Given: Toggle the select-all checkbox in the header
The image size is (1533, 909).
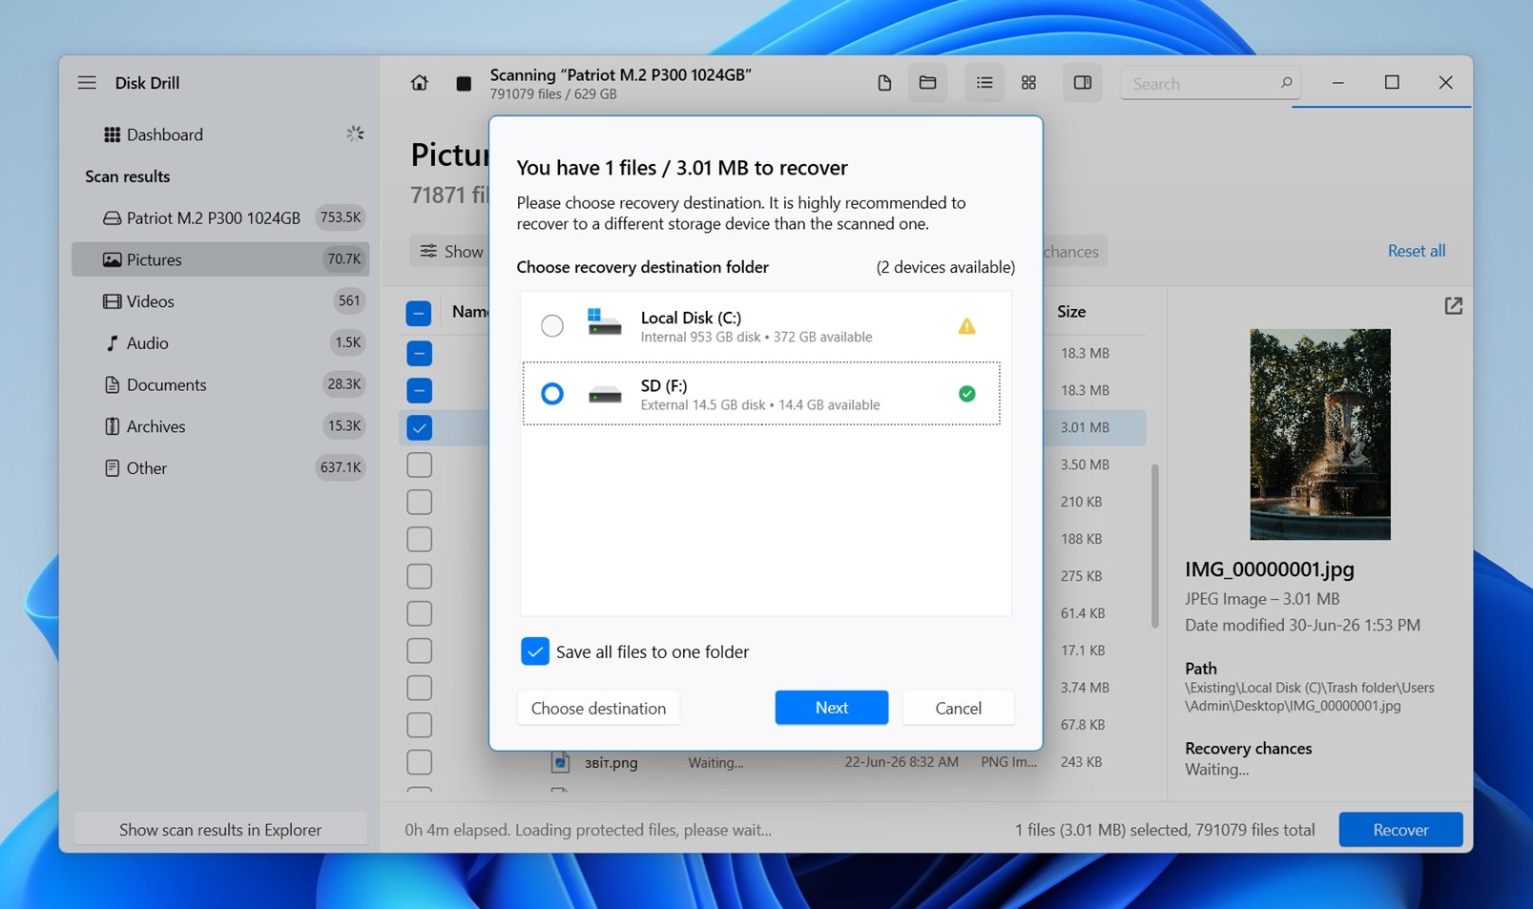Looking at the screenshot, I should click(x=419, y=313).
